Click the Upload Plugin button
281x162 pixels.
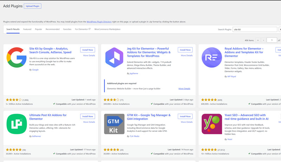(x=33, y=6)
